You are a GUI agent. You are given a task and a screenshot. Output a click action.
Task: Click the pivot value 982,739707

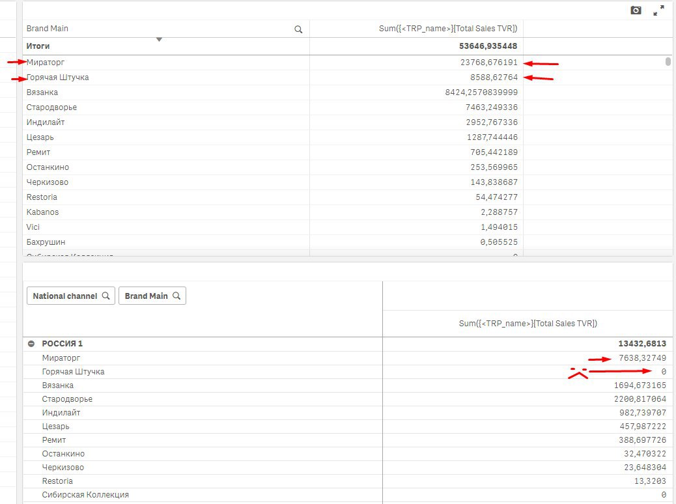point(643,413)
